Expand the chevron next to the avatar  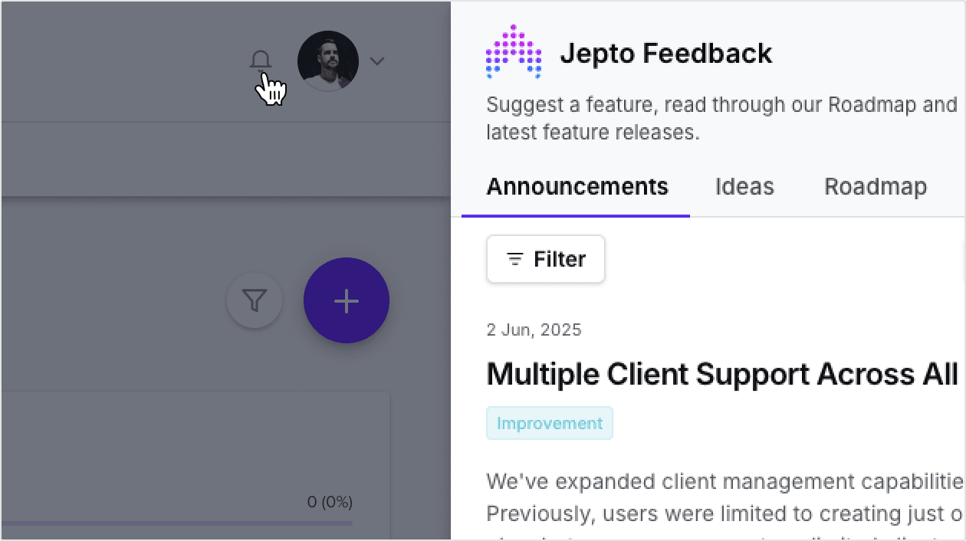(376, 61)
